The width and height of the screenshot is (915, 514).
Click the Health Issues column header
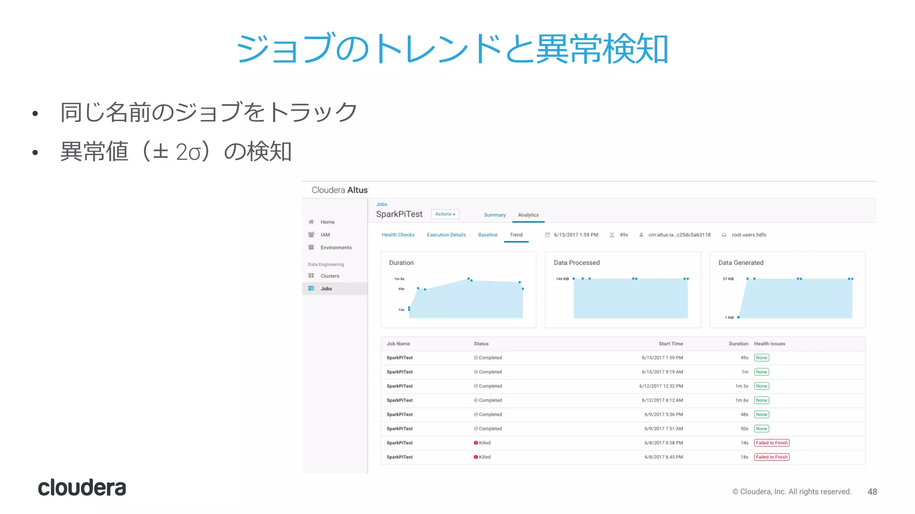770,344
